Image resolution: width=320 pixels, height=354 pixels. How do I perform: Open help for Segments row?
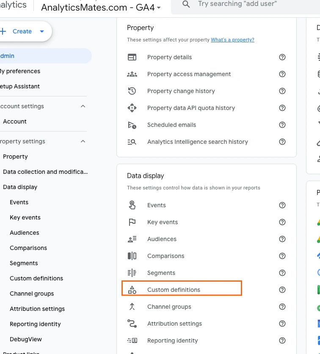pos(282,273)
